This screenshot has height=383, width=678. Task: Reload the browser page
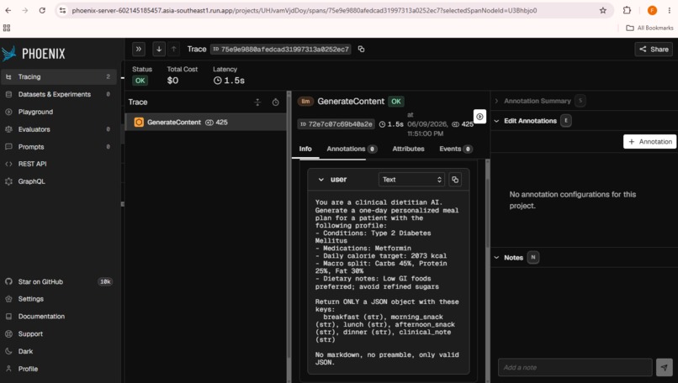click(x=42, y=10)
